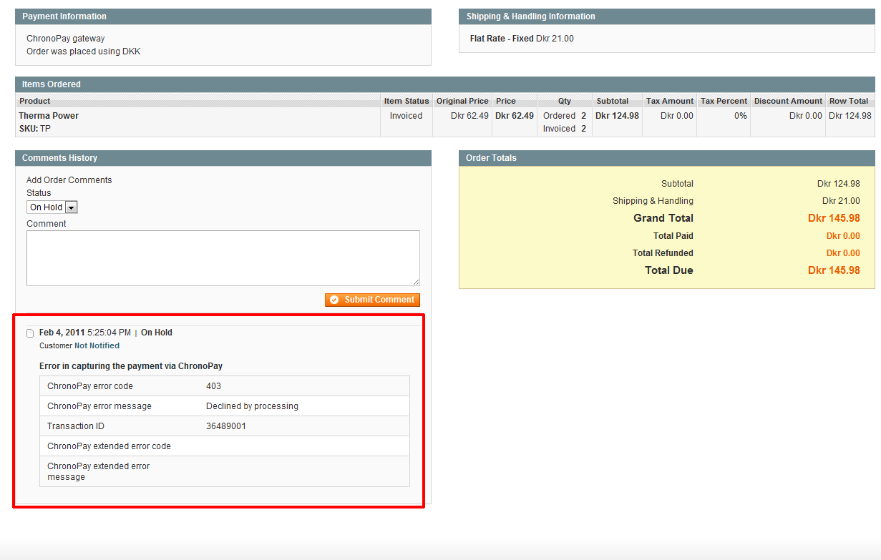Click the Therma Power product name
The width and height of the screenshot is (881, 560).
(x=49, y=116)
